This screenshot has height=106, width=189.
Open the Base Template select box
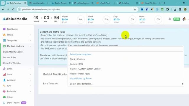tap(126, 84)
